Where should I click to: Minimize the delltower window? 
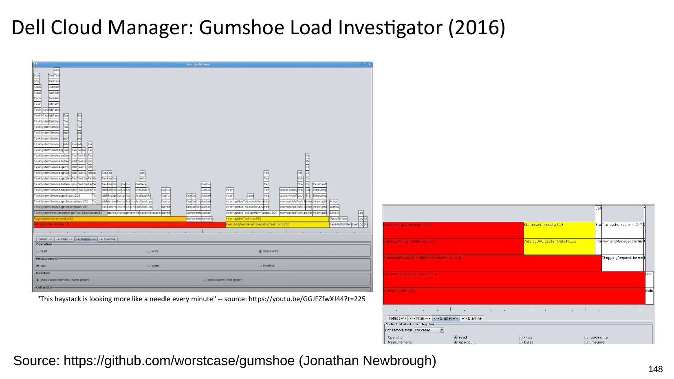[360, 64]
